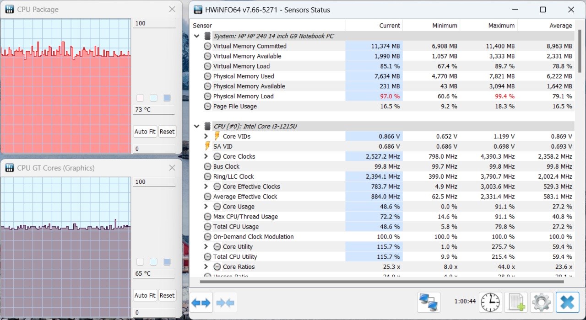
Task: Click the light blue swatch in CPU Package
Action: [153, 98]
